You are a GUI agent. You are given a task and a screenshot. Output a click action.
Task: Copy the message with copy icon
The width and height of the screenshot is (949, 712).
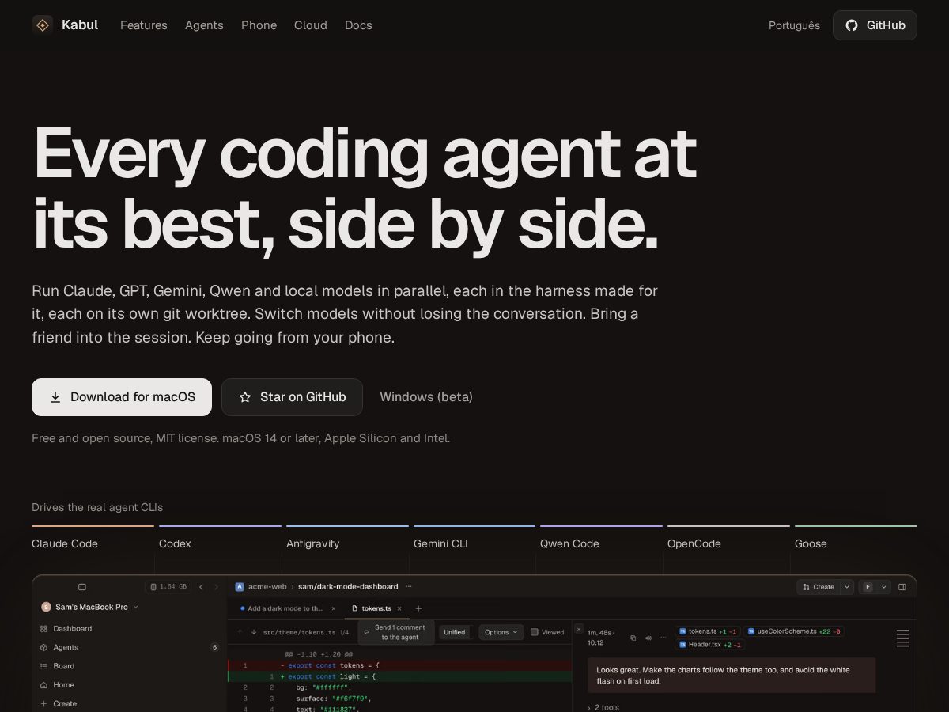[633, 638]
